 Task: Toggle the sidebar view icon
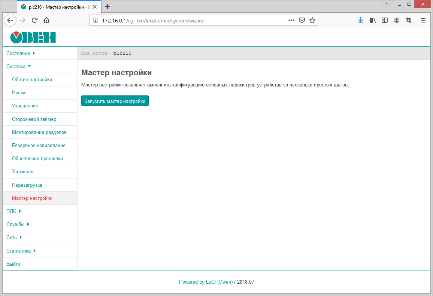(385, 21)
